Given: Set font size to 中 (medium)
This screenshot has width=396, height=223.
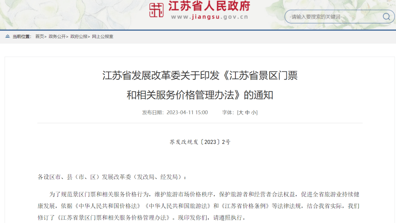Looking at the screenshot, I should [x=247, y=113].
